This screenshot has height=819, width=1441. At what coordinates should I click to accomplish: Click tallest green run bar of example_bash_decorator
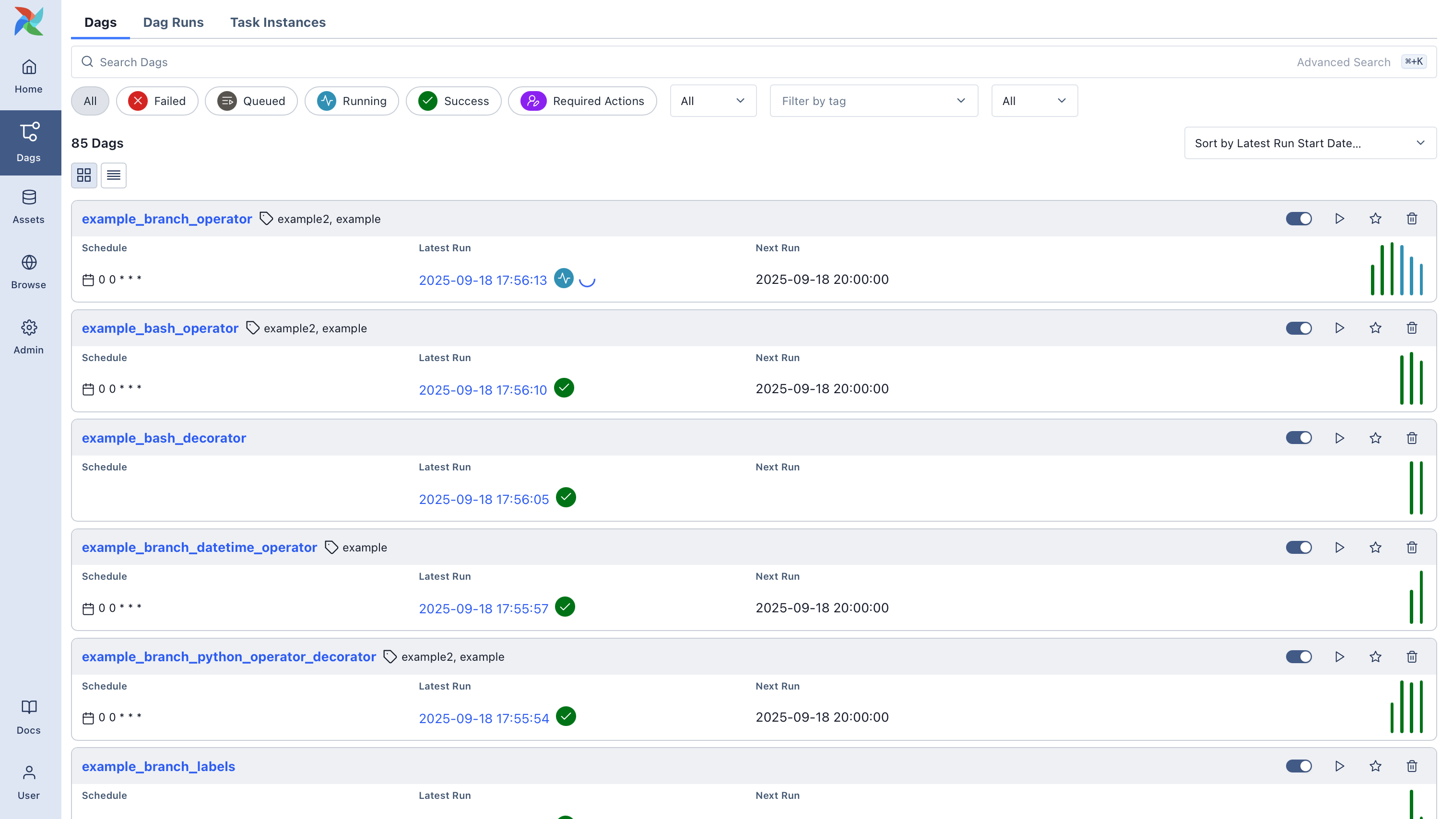(1411, 488)
